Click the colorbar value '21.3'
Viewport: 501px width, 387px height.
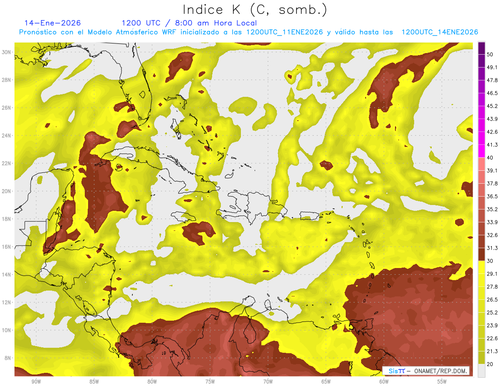pos(492,352)
